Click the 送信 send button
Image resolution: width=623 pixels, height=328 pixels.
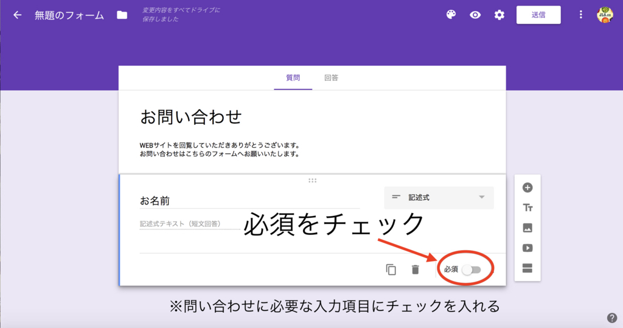coord(539,15)
